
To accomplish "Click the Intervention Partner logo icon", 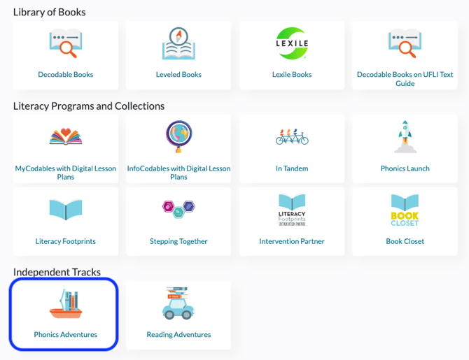I will tap(291, 209).
